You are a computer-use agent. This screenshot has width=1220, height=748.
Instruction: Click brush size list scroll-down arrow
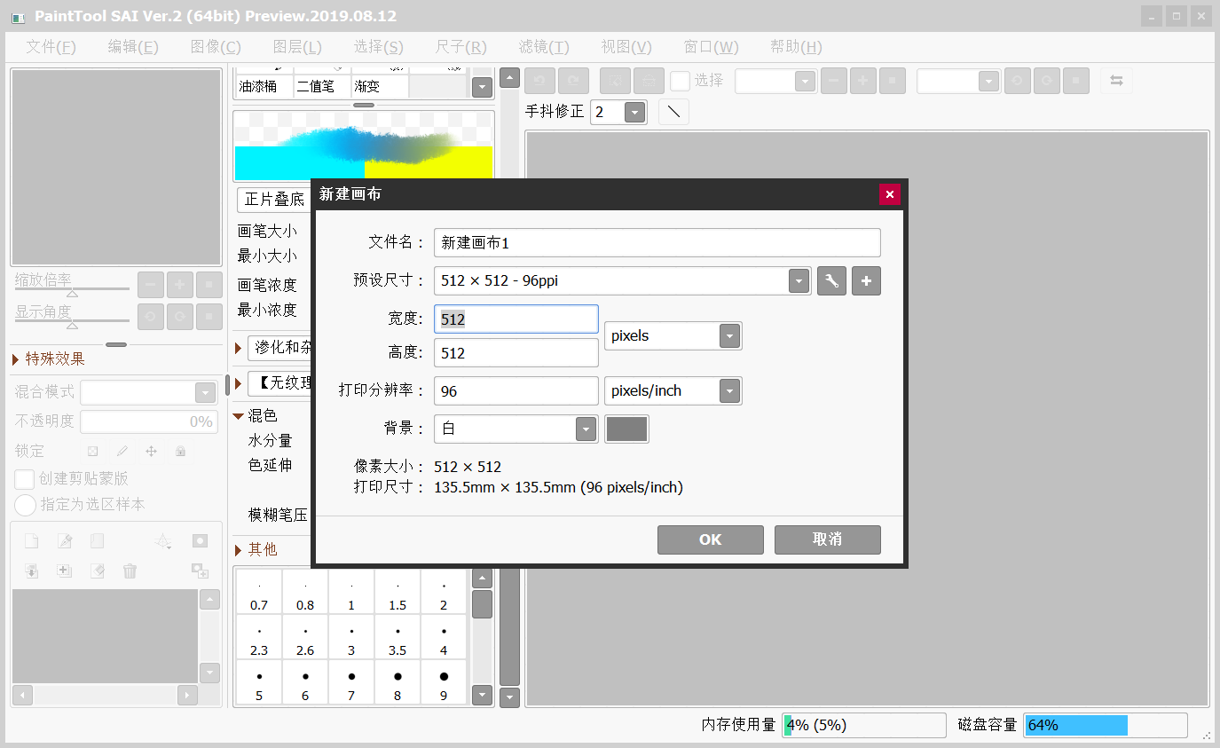pos(482,695)
